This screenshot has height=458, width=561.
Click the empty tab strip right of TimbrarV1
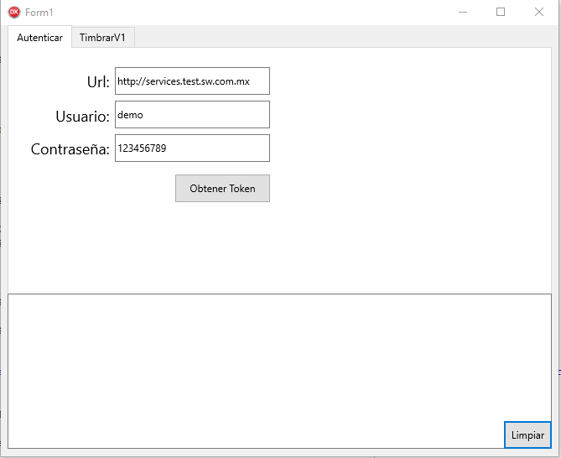(x=335, y=38)
